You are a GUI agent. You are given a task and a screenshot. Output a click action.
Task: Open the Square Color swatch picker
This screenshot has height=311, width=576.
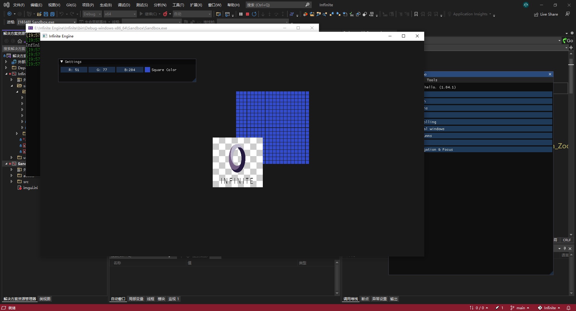[147, 70]
